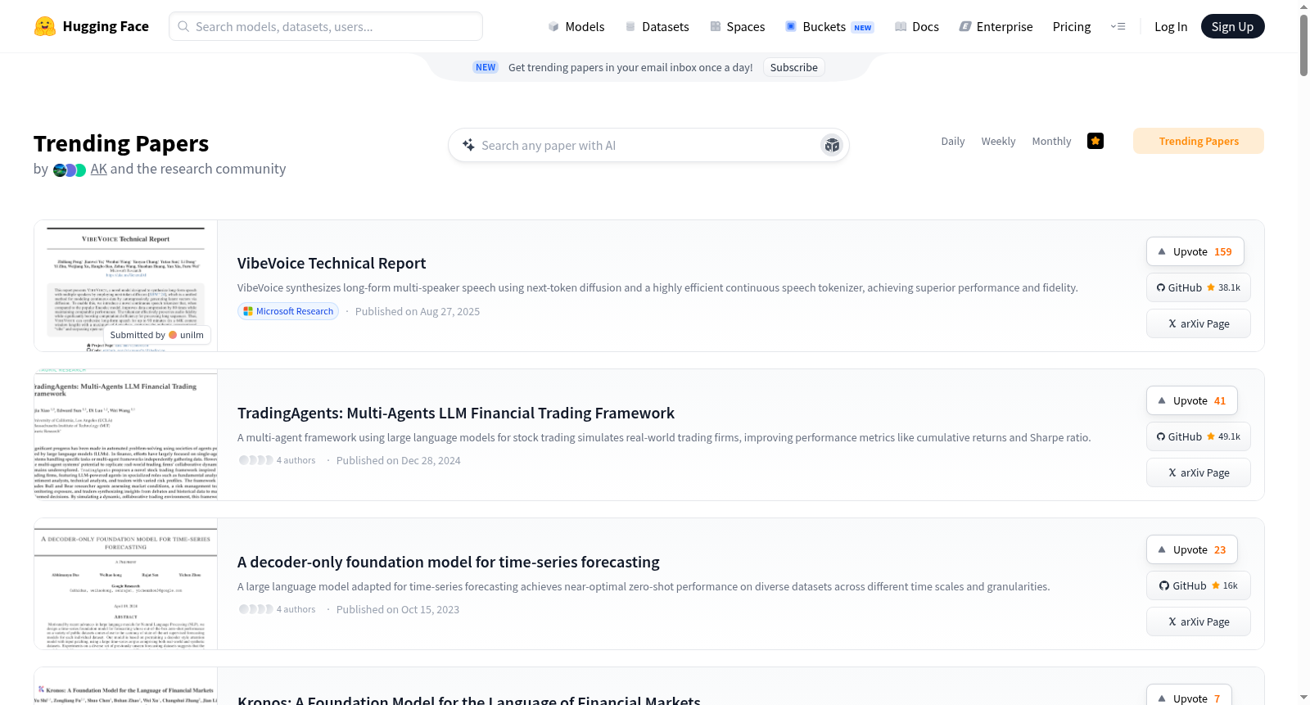
Task: Click the AK profile link
Action: click(x=99, y=169)
